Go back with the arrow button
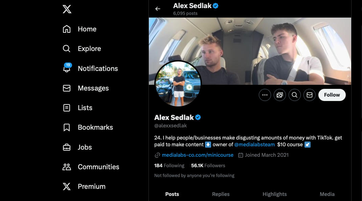Image resolution: width=362 pixels, height=201 pixels. (x=158, y=9)
